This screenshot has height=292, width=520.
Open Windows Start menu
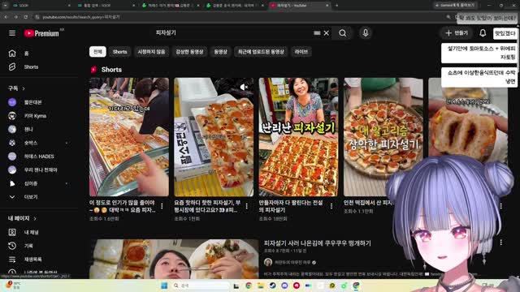tap(164, 286)
